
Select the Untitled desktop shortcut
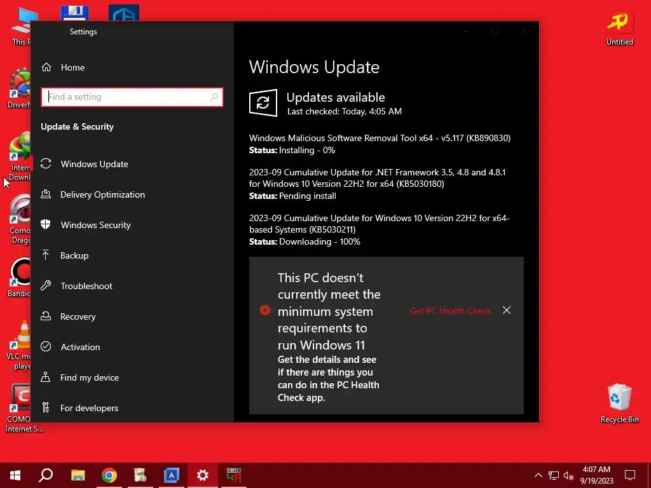(619, 28)
